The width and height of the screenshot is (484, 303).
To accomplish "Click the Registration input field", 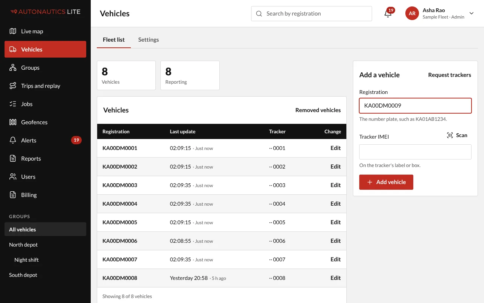I will tap(415, 106).
